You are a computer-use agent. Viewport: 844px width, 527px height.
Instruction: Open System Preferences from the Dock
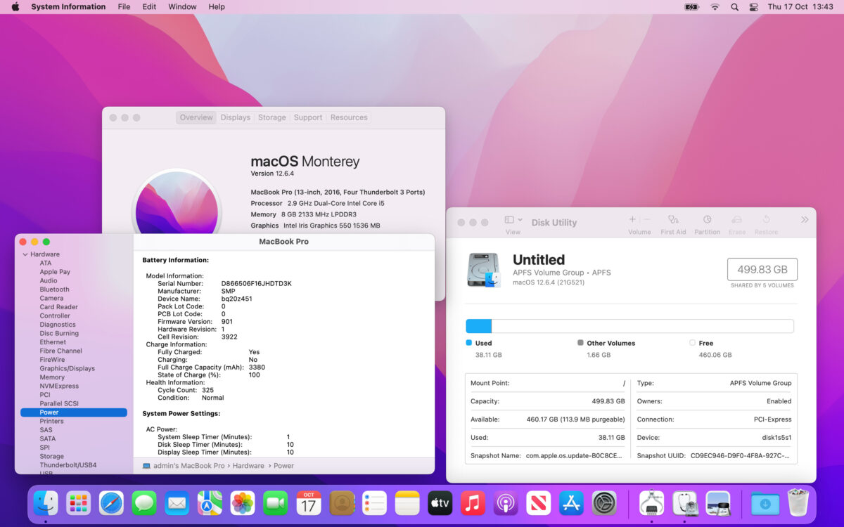[604, 502]
